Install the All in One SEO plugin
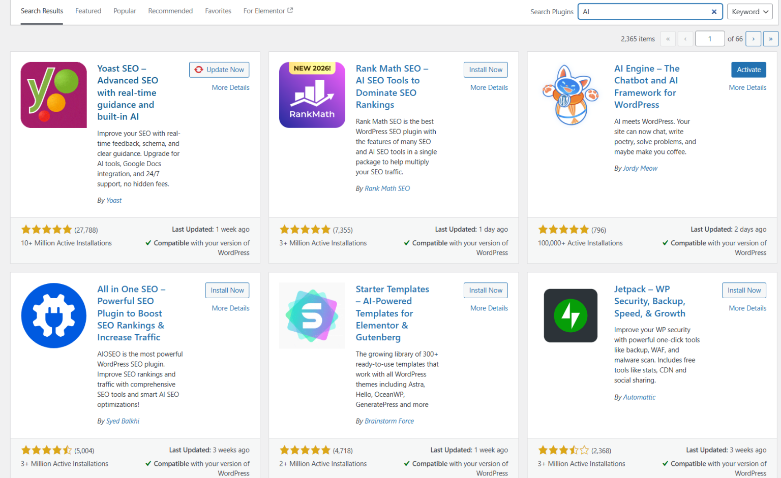The width and height of the screenshot is (781, 478). [227, 290]
